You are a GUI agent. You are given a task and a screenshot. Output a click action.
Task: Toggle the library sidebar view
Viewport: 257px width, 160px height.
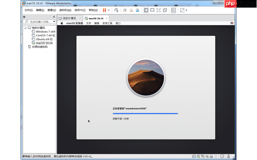point(146,10)
